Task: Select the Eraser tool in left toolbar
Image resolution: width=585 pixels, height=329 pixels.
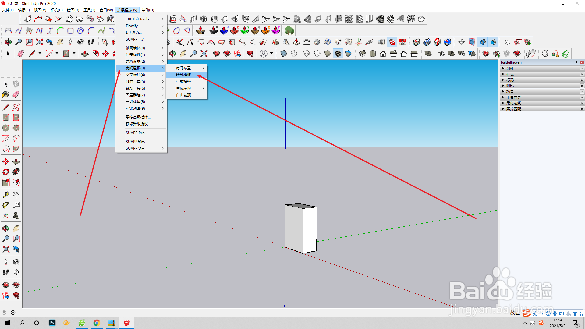Action: click(x=16, y=94)
